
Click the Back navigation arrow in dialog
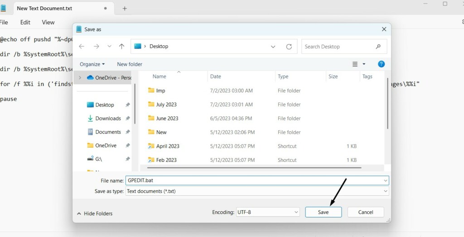pyautogui.click(x=82, y=47)
